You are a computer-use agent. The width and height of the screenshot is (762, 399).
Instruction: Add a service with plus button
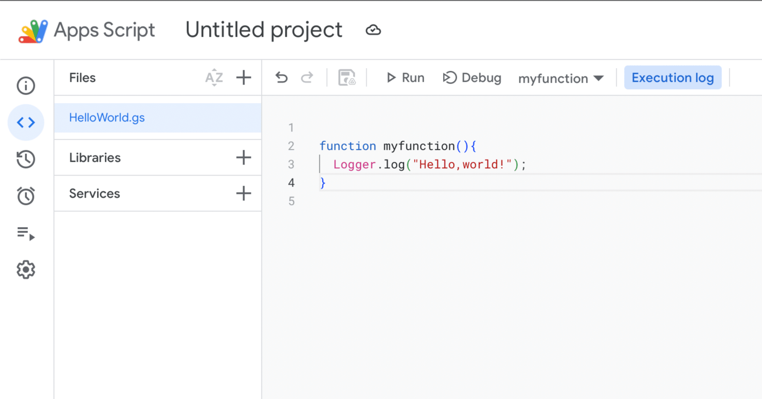244,194
